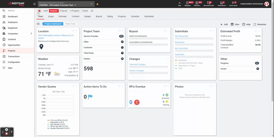Open Bounced Emails icon
This screenshot has width=274, height=137.
pyautogui.click(x=209, y=4)
